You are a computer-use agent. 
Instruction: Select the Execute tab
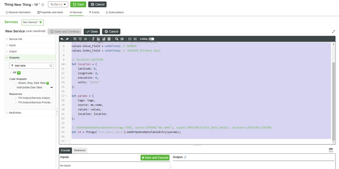(65, 150)
